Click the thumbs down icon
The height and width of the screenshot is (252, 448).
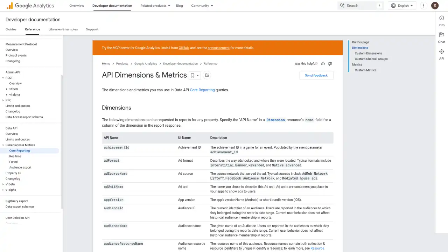pyautogui.click(x=330, y=64)
